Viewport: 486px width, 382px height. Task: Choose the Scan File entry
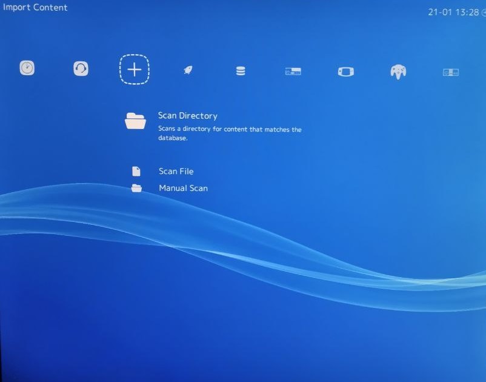click(x=176, y=172)
